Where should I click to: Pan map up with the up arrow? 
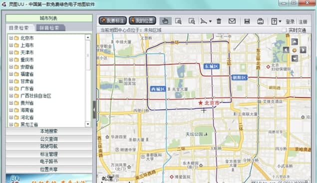pyautogui.click(x=295, y=42)
